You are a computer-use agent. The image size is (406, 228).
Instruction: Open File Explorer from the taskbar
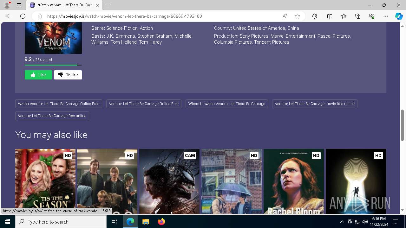pos(146,222)
